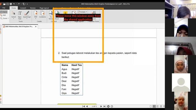The image size is (196, 110).
Task: Open the Rotate dropdown
Action: (x=82, y=12)
